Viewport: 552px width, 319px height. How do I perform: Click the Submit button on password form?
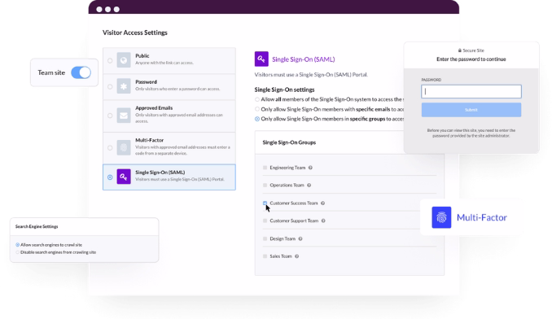point(471,110)
